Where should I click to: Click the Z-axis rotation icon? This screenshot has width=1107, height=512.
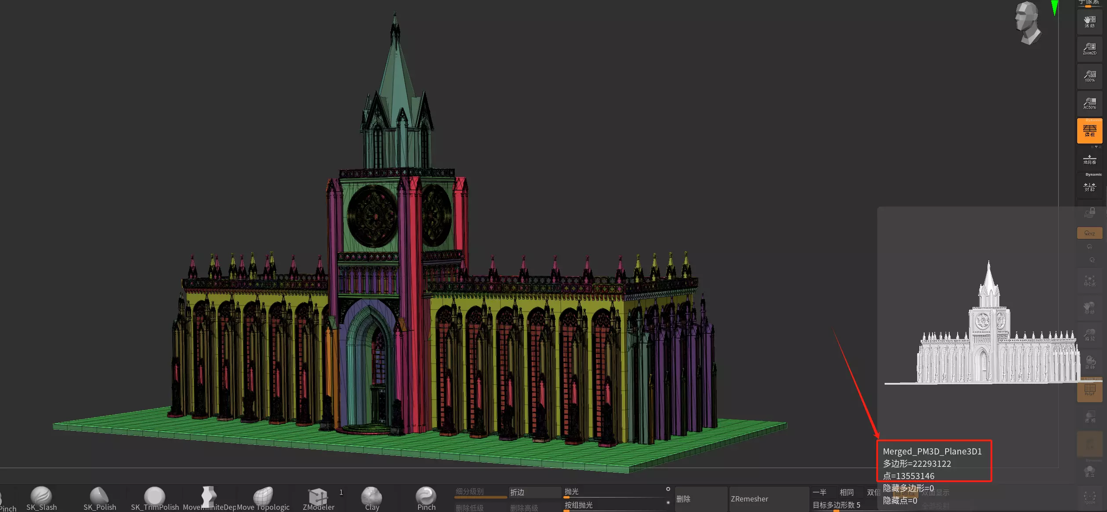1092,260
